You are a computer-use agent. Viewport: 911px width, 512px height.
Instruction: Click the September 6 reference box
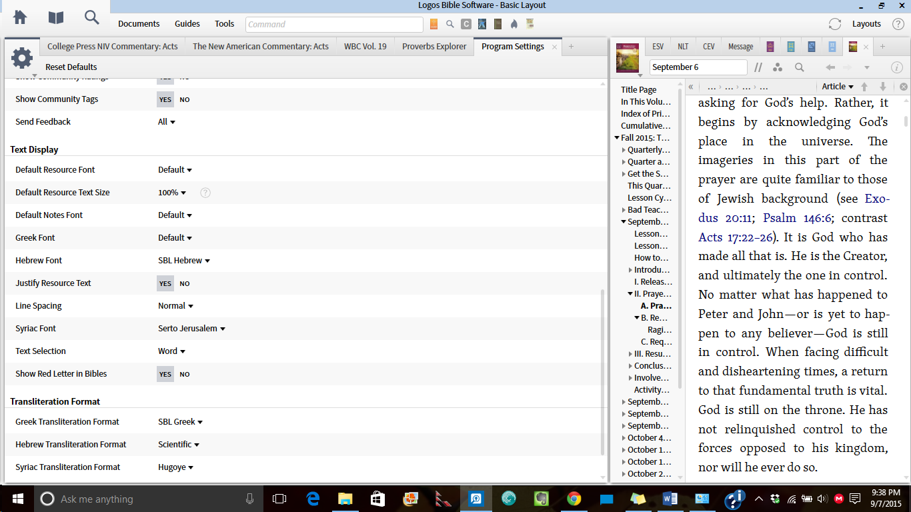[x=698, y=67]
